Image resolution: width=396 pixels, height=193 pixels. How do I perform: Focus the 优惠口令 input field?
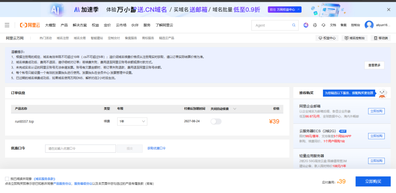(80, 149)
